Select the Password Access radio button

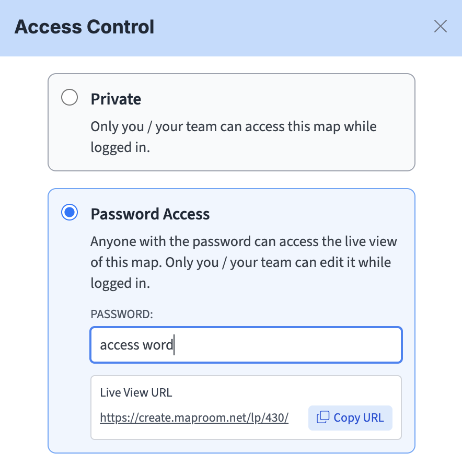point(70,213)
